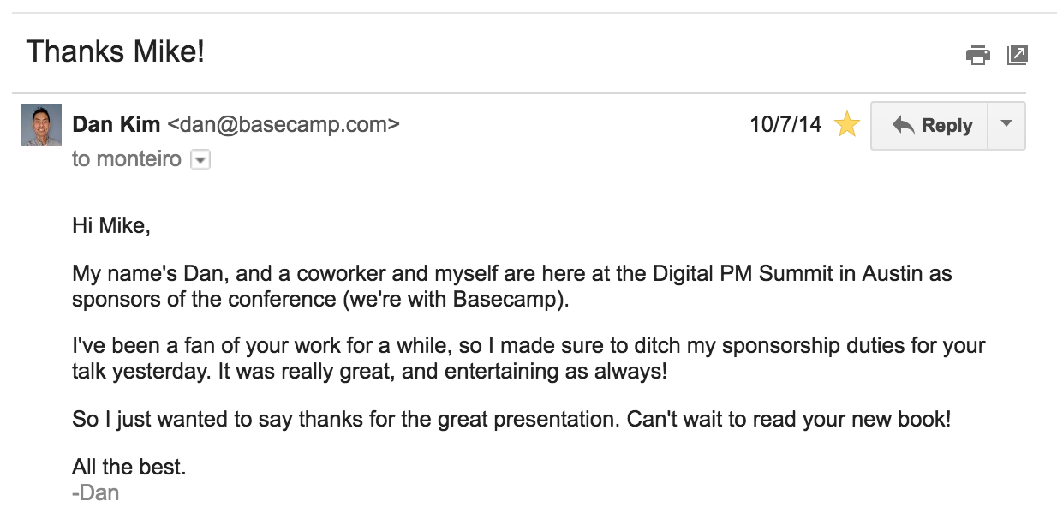Open the email in a new window
This screenshot has width=1057, height=531.
coord(1017,55)
